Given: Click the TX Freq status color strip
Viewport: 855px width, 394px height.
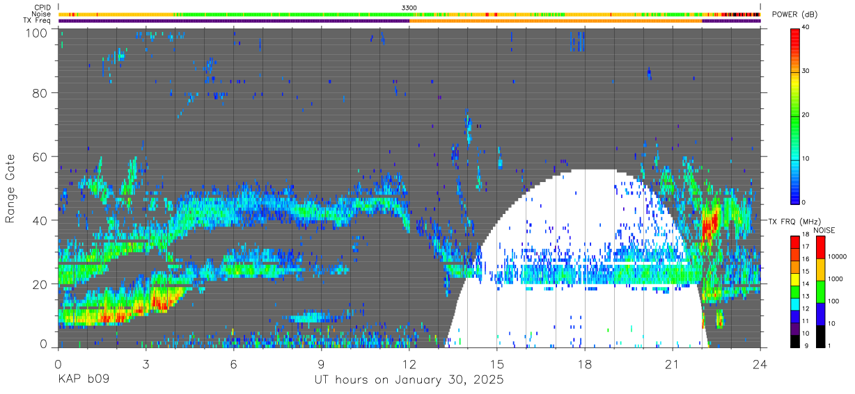Looking at the screenshot, I should (409, 21).
